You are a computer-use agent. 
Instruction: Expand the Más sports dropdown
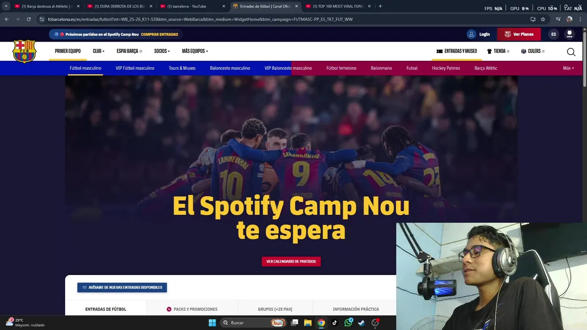click(x=568, y=68)
